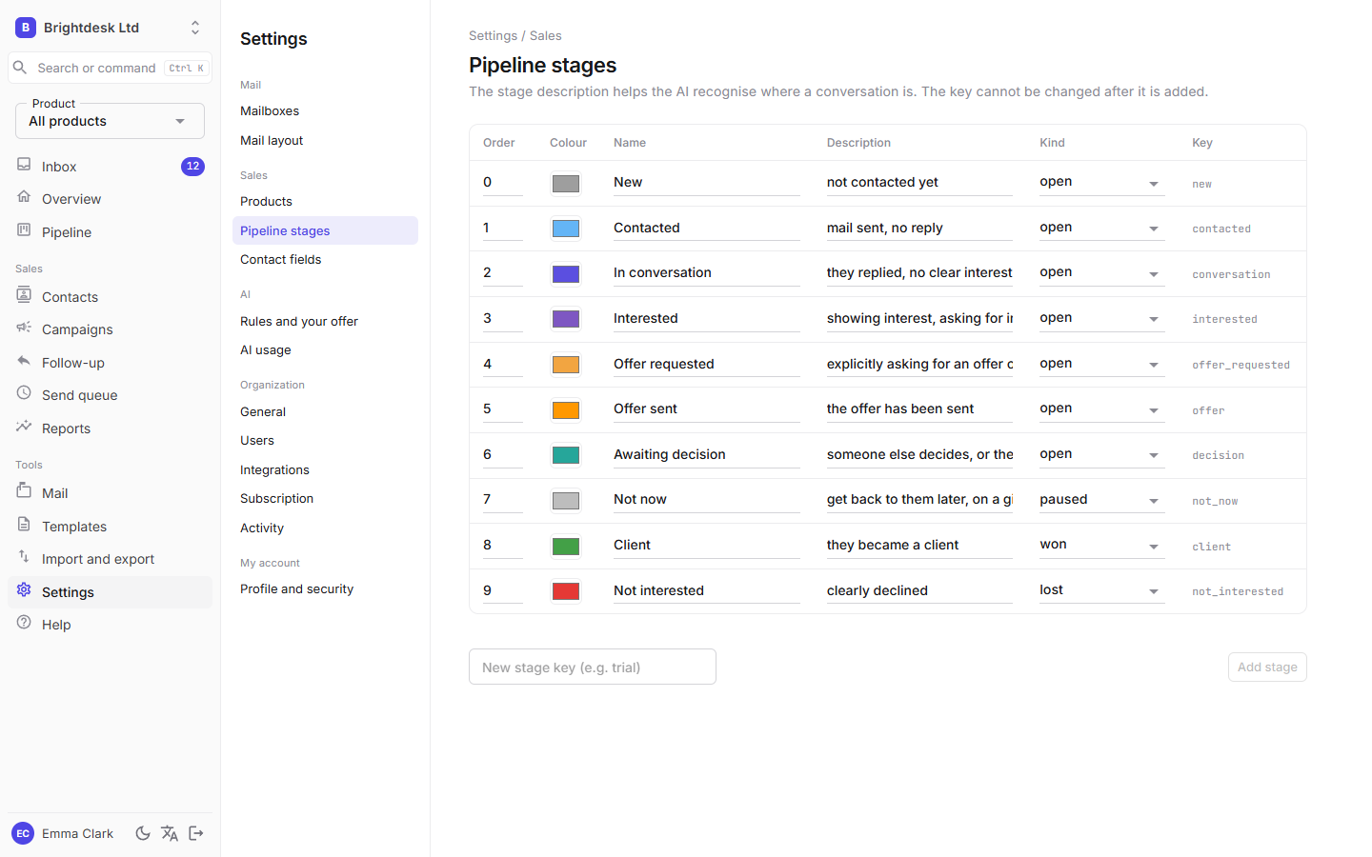This screenshot has width=1372, height=857.
Task: Open Products settings
Action: pyautogui.click(x=325, y=201)
